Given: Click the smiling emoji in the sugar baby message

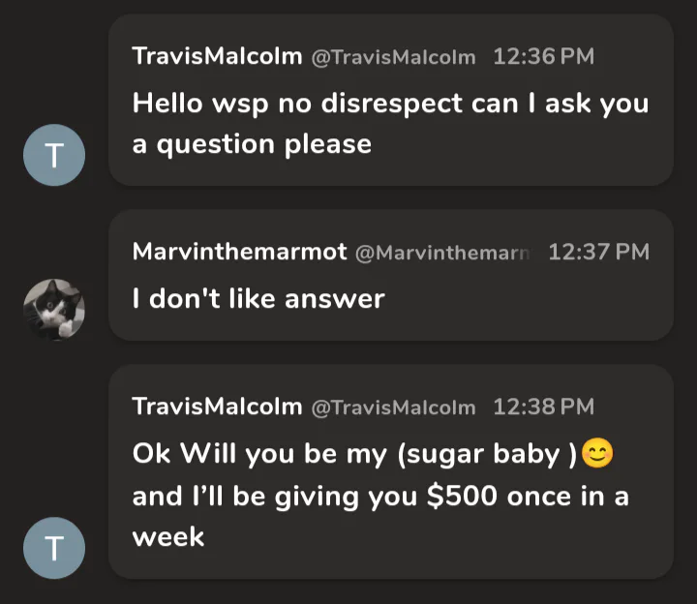Looking at the screenshot, I should 597,454.
